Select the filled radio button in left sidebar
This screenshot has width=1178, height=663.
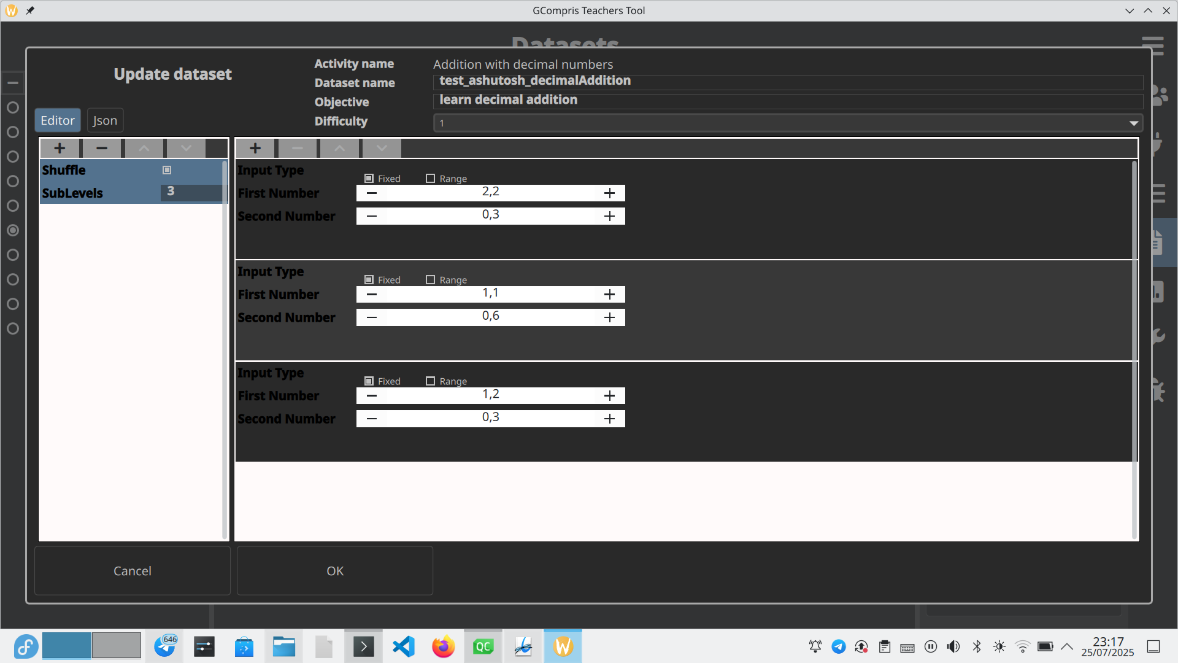pyautogui.click(x=13, y=230)
